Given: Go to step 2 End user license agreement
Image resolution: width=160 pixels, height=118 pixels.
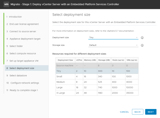Looking at the screenshot, I should (x=23, y=24).
